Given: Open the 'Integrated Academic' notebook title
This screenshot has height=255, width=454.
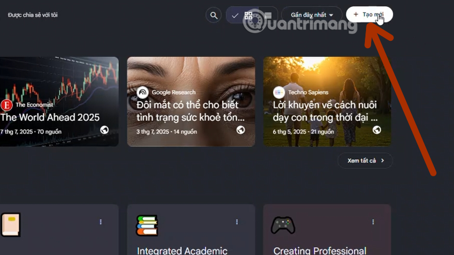Looking at the screenshot, I should tap(182, 250).
